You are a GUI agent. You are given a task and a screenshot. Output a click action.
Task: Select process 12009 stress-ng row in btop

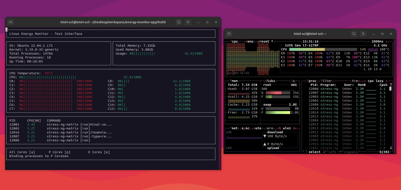coord(347,136)
